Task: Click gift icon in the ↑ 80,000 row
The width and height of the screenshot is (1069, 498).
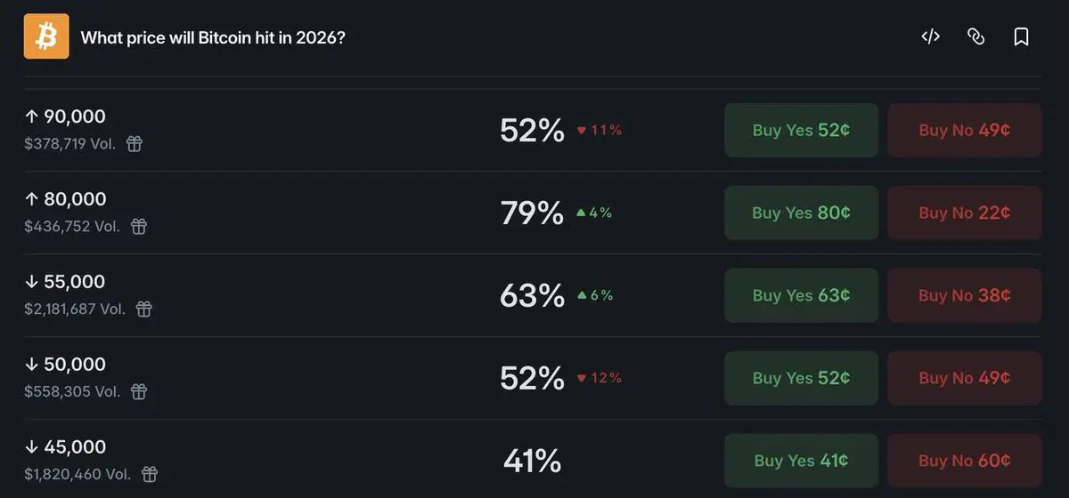Action: (x=139, y=227)
